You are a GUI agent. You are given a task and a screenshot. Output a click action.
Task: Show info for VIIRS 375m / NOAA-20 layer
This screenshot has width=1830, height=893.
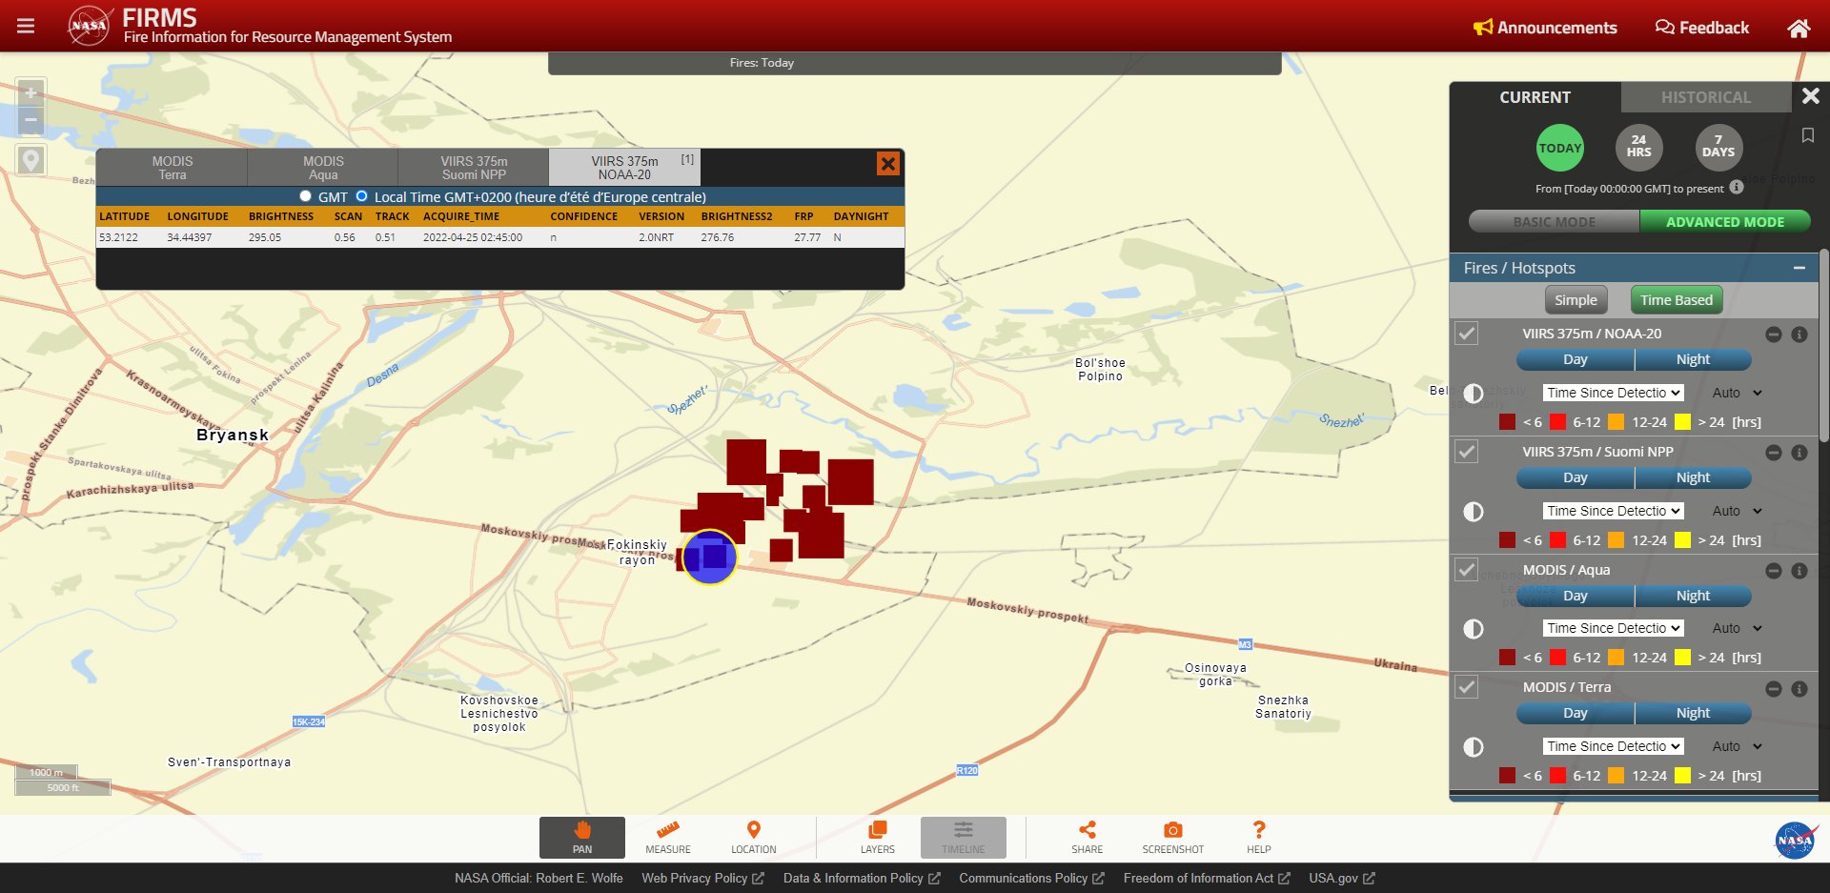(1799, 335)
